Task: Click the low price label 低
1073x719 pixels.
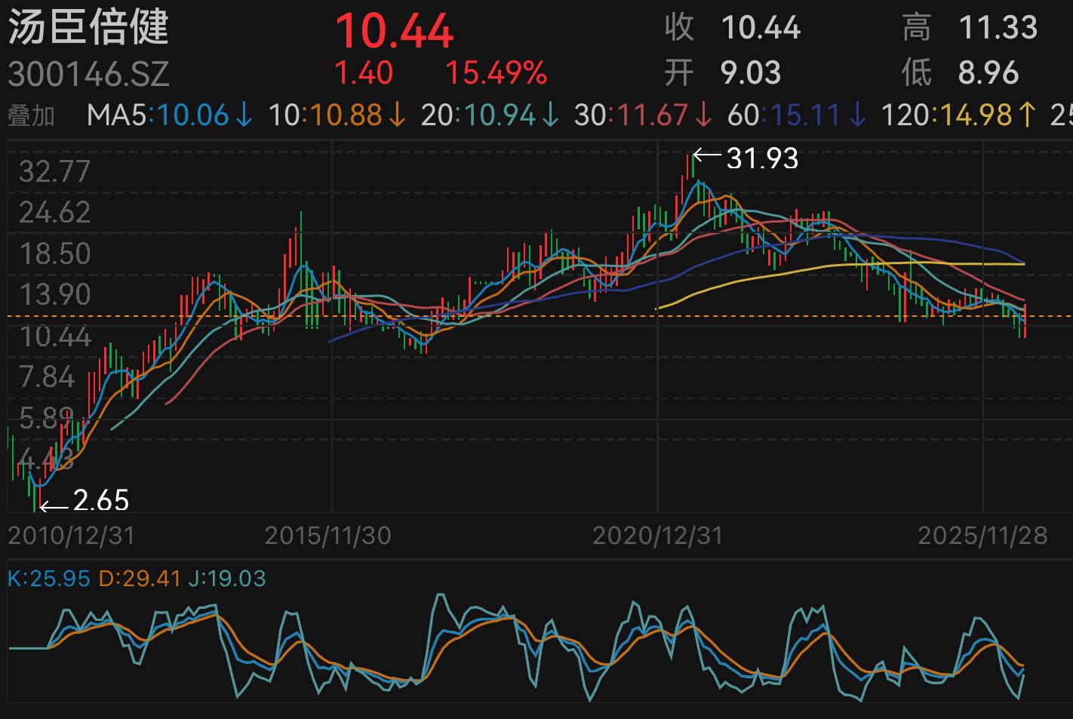Action: click(x=916, y=73)
